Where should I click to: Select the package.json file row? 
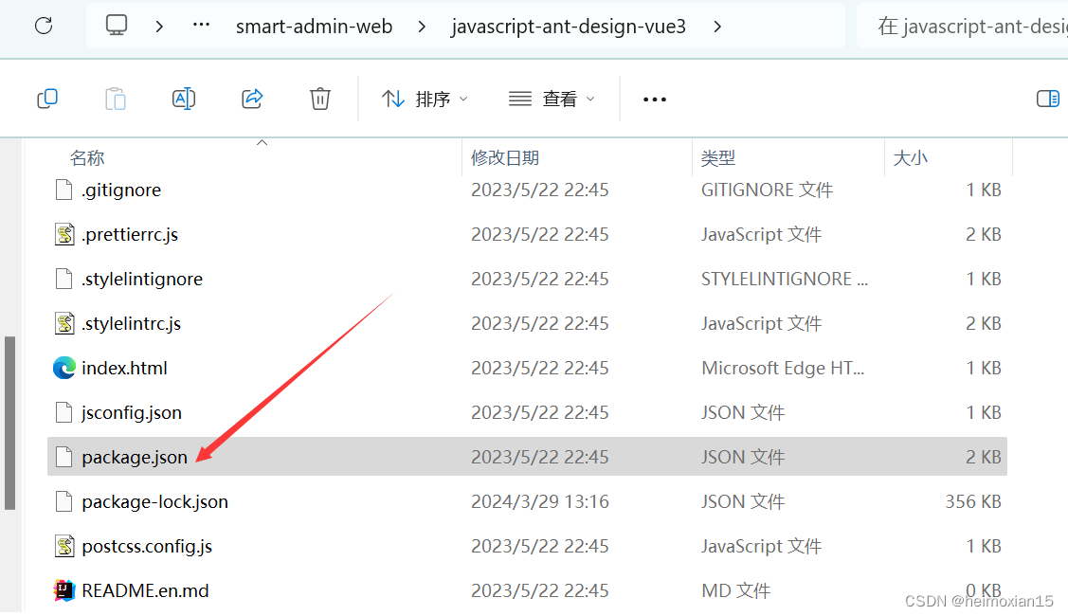134,456
